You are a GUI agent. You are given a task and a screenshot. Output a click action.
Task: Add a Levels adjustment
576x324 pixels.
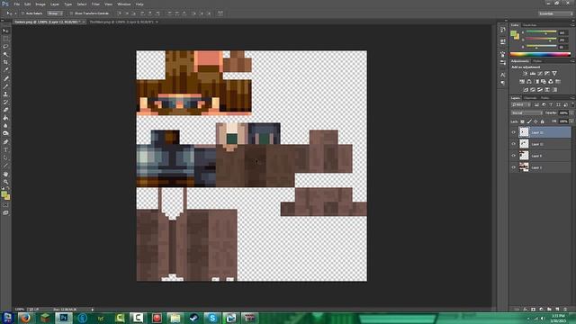pyautogui.click(x=532, y=74)
